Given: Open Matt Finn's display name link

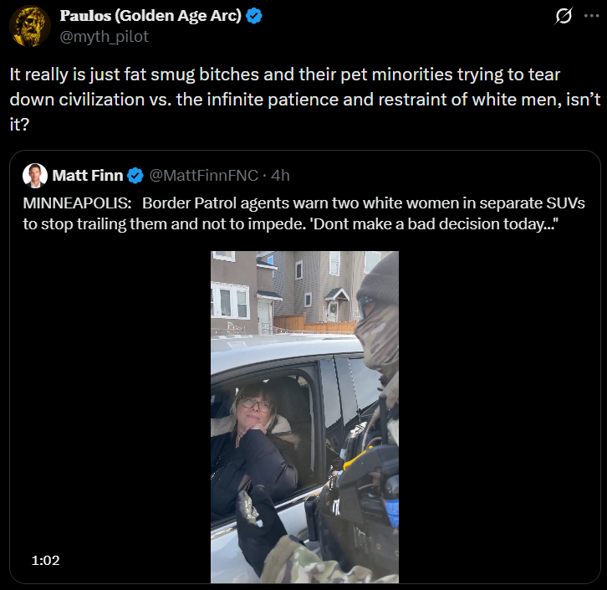Looking at the screenshot, I should click(x=87, y=175).
